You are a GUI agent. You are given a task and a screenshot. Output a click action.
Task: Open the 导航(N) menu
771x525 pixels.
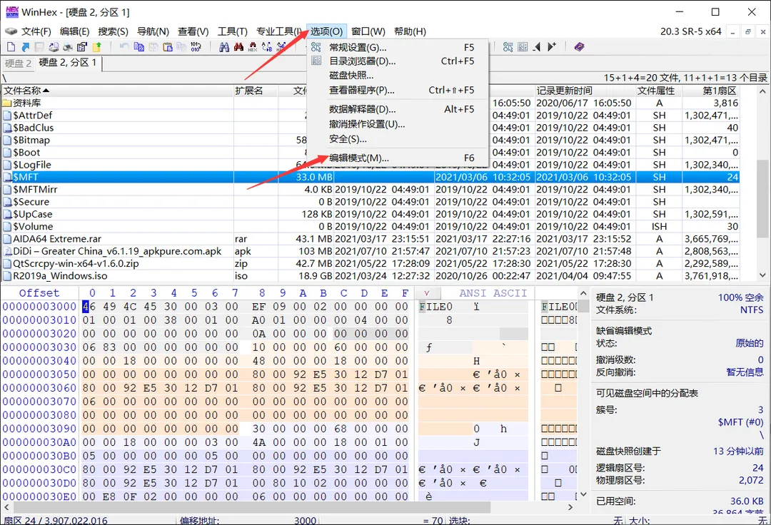[x=153, y=31]
